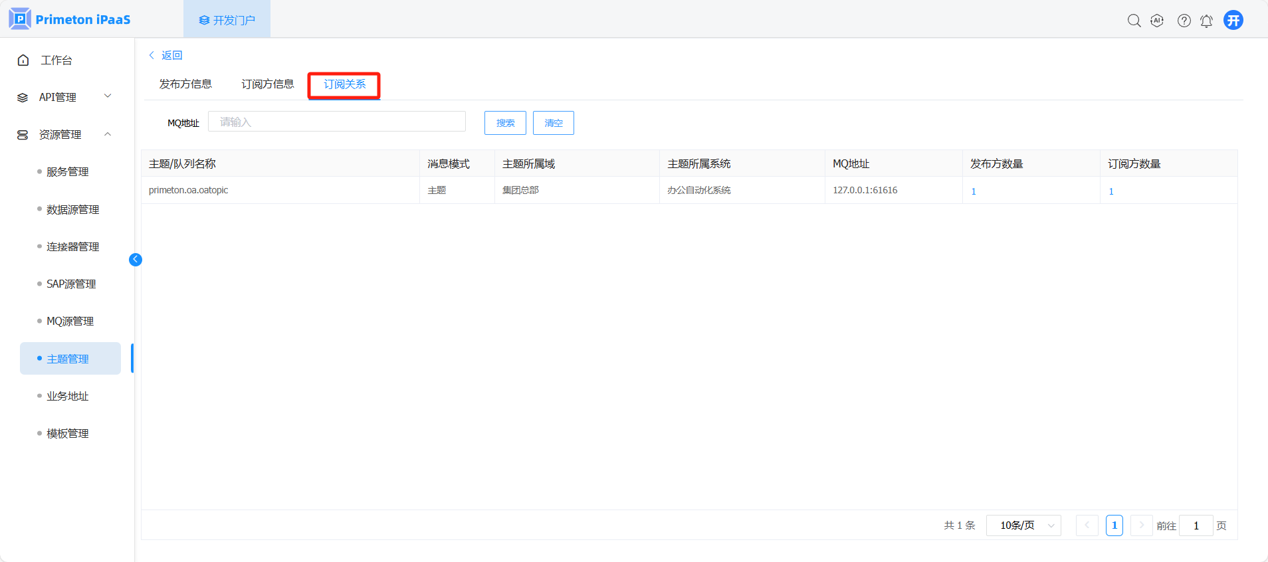The width and height of the screenshot is (1268, 562).
Task: Open the 10条/页 page size dropdown
Action: point(1023,525)
